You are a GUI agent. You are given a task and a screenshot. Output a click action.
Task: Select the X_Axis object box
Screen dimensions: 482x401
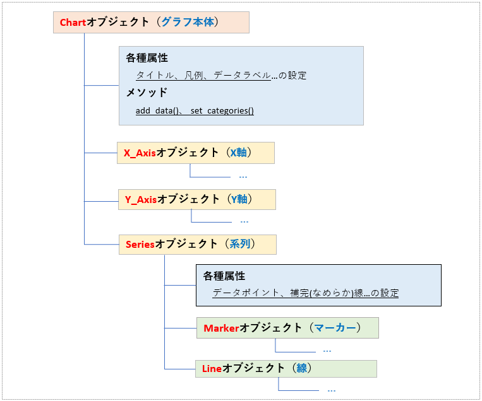tap(195, 153)
